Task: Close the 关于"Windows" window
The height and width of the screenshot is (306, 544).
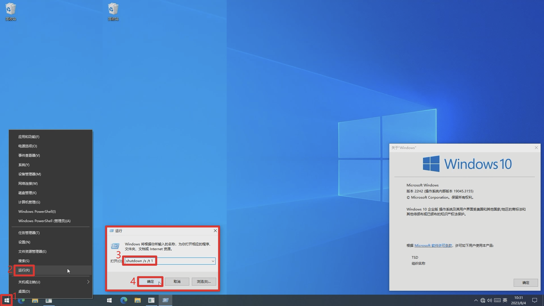Action: click(x=536, y=148)
